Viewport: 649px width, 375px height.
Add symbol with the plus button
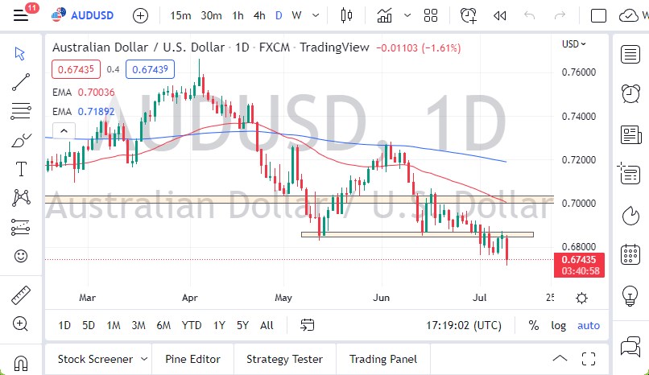tap(140, 15)
